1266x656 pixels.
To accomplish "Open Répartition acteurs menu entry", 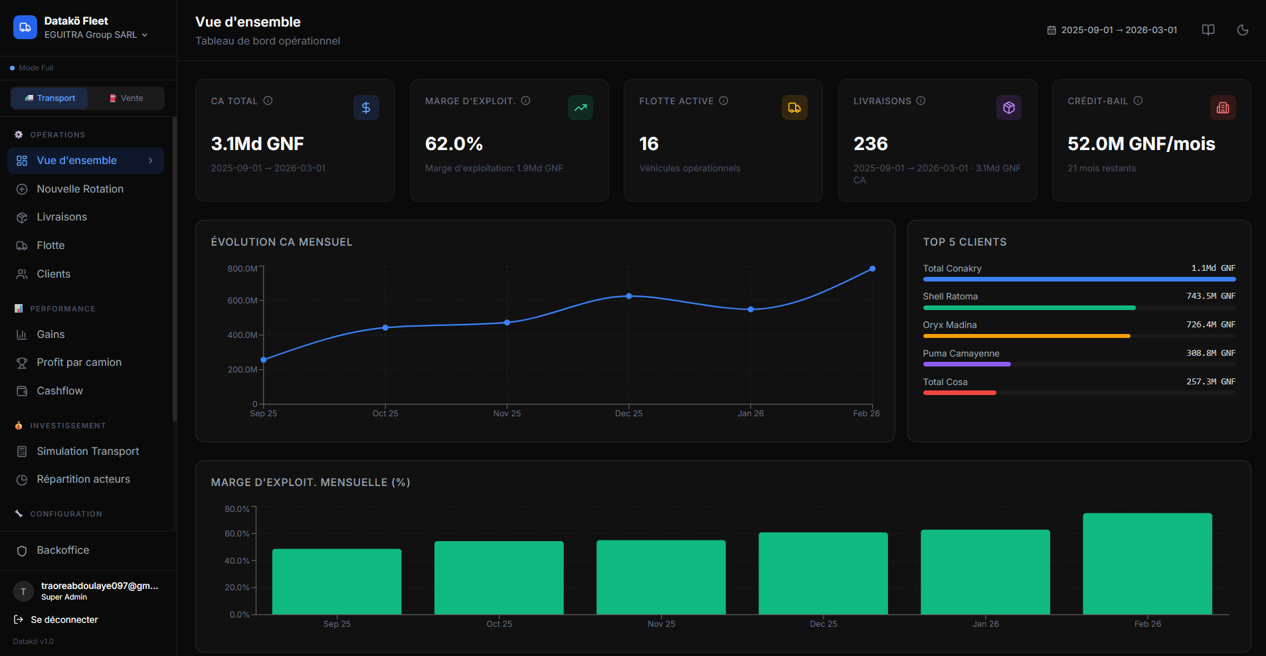I will [x=84, y=479].
